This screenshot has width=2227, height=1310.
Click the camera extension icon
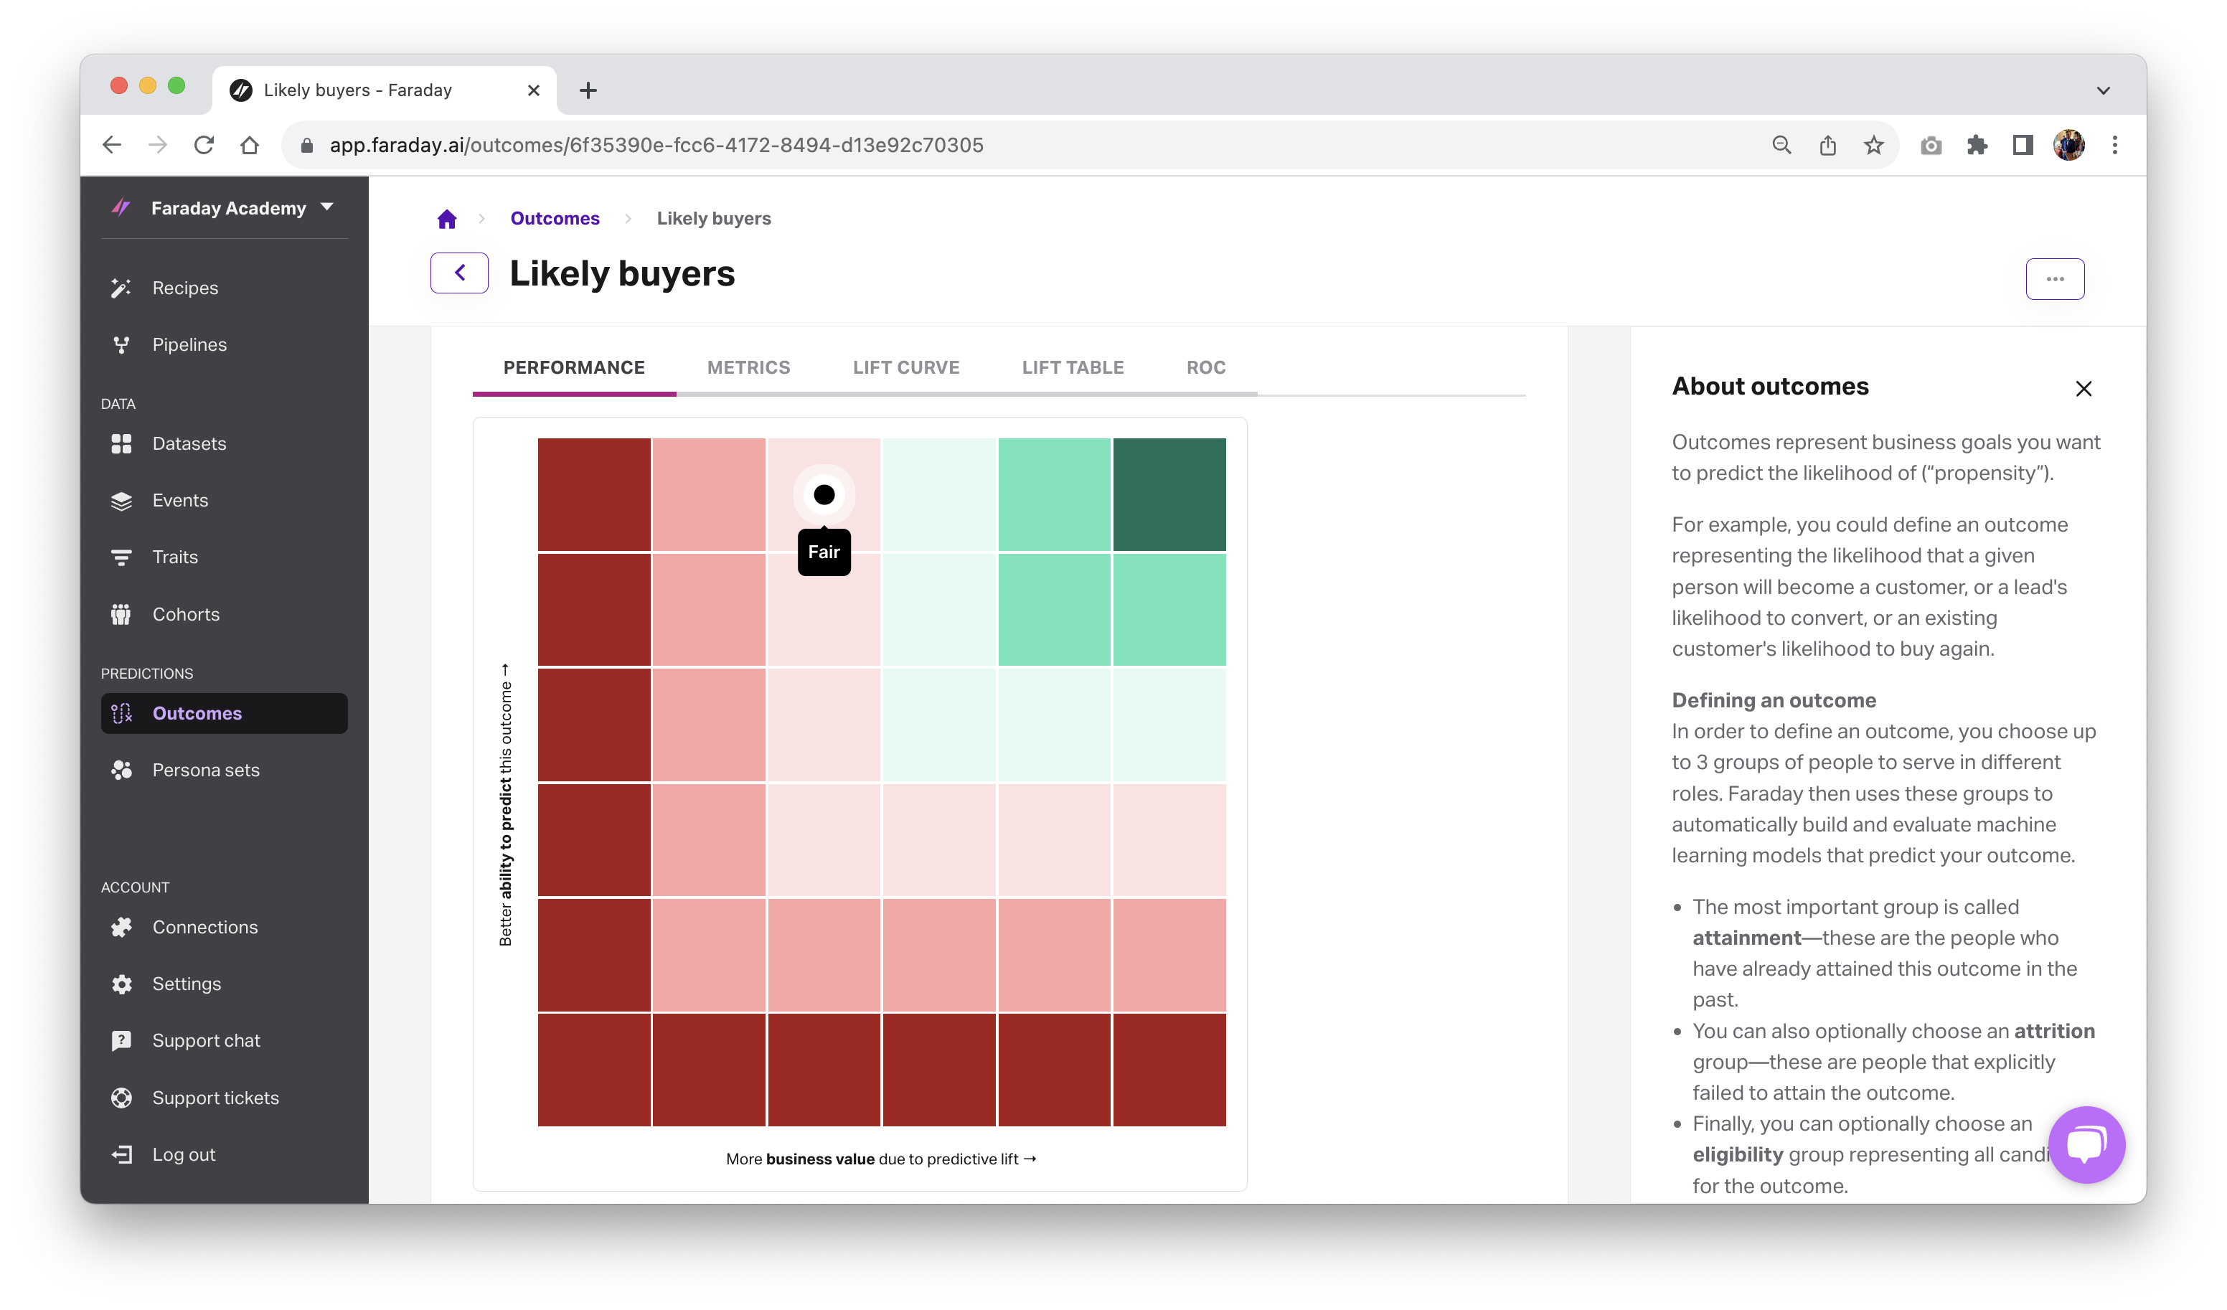pyautogui.click(x=1931, y=145)
